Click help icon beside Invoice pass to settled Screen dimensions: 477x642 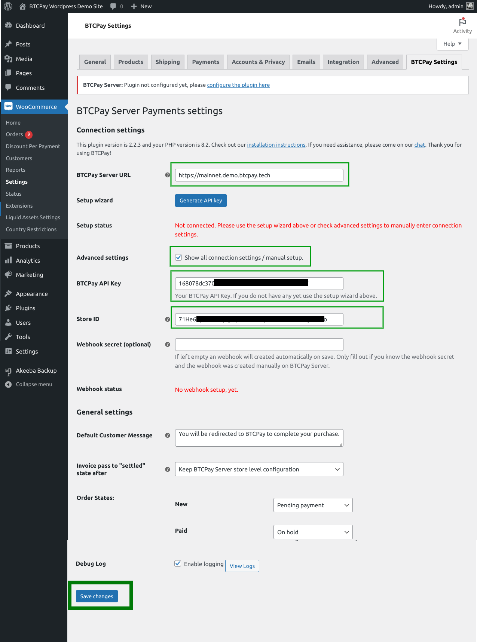point(168,469)
